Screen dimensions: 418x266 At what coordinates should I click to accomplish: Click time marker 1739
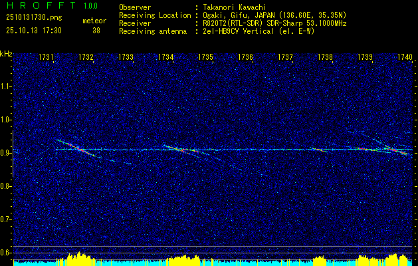point(365,57)
